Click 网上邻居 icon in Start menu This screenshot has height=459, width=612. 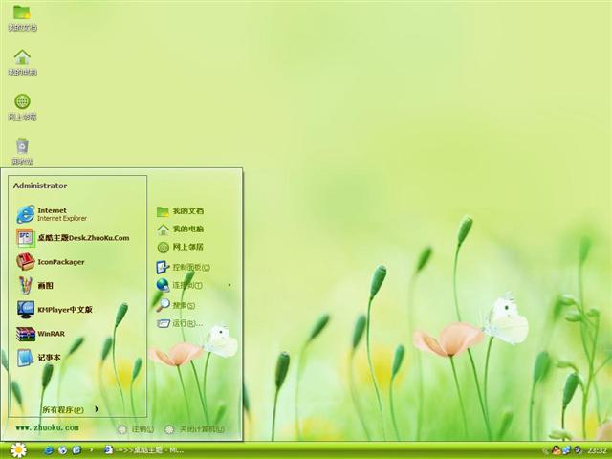pyautogui.click(x=163, y=247)
